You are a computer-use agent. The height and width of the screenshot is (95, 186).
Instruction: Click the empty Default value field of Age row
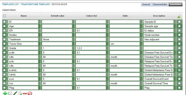(x=57, y=26)
